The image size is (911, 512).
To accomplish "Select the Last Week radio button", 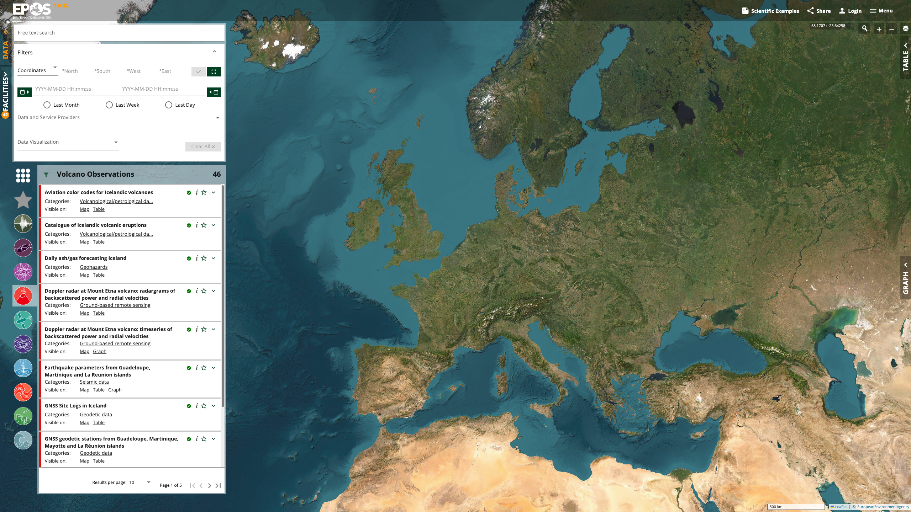I will click(109, 105).
